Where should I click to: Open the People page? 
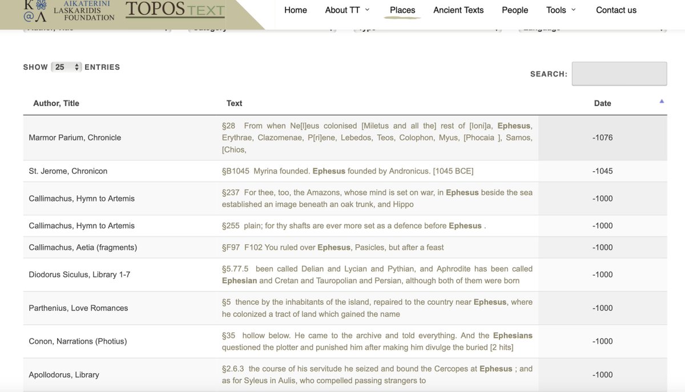point(515,10)
